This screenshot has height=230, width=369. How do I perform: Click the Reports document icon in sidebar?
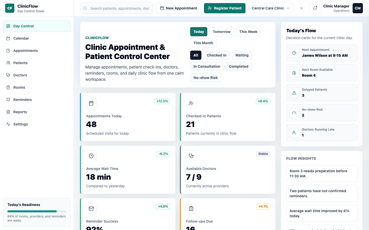click(x=8, y=112)
